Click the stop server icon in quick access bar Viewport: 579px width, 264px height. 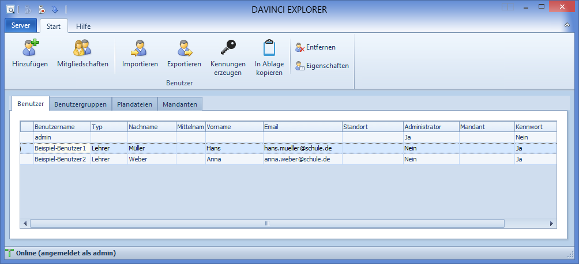42,9
